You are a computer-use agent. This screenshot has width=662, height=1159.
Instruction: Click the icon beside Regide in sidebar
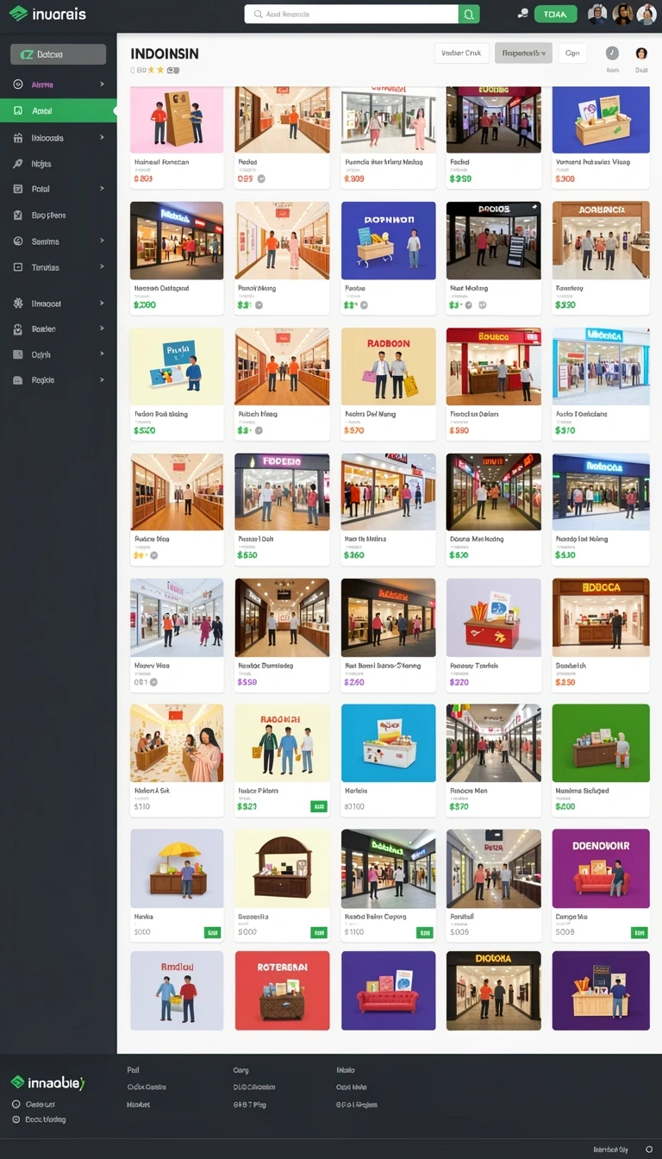point(18,380)
